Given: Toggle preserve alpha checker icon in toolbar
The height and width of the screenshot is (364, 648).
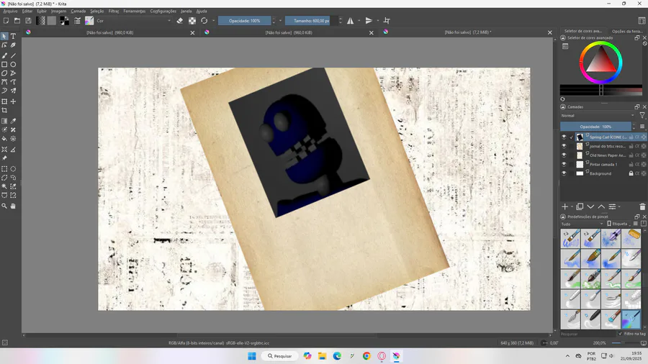Looking at the screenshot, I should point(192,21).
